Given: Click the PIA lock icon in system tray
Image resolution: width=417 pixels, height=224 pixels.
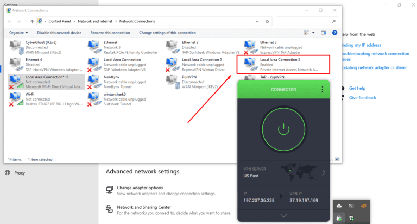Looking at the screenshot, I should point(338,217).
